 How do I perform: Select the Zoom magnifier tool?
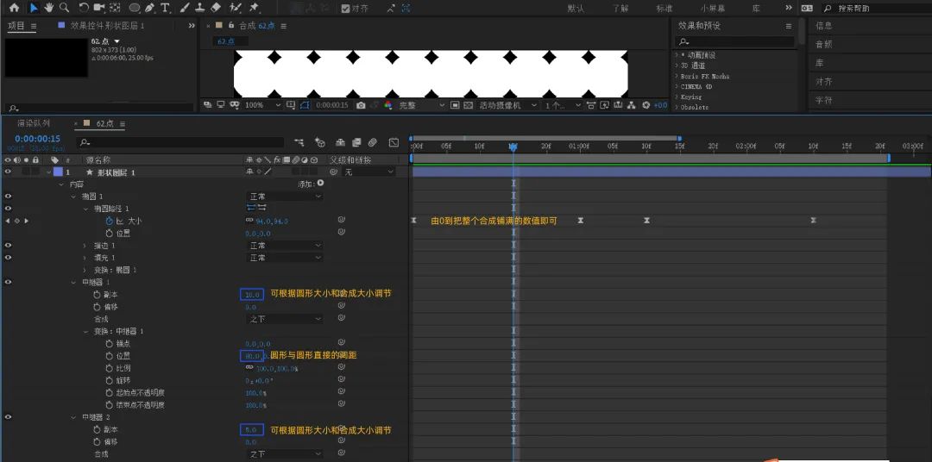64,8
